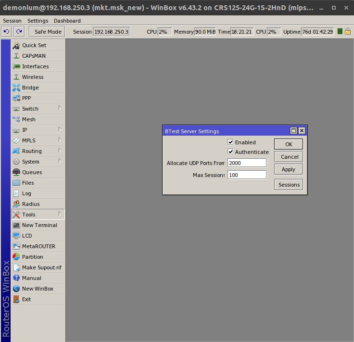Screen dimensions: 354x342
Task: Open Log via its notepad icon
Action: [16, 193]
